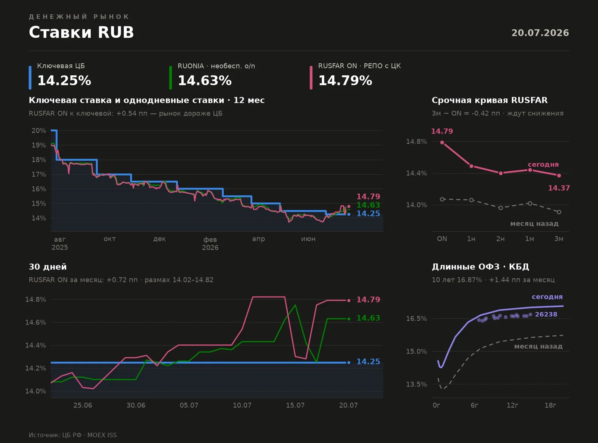The image size is (598, 443).
Task: Click the 26238 bond dot on the КБД chart
Action: (x=530, y=314)
